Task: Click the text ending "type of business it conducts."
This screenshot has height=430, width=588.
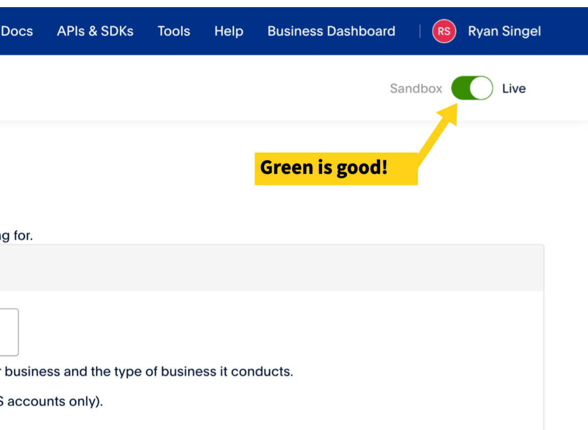Action: point(147,371)
